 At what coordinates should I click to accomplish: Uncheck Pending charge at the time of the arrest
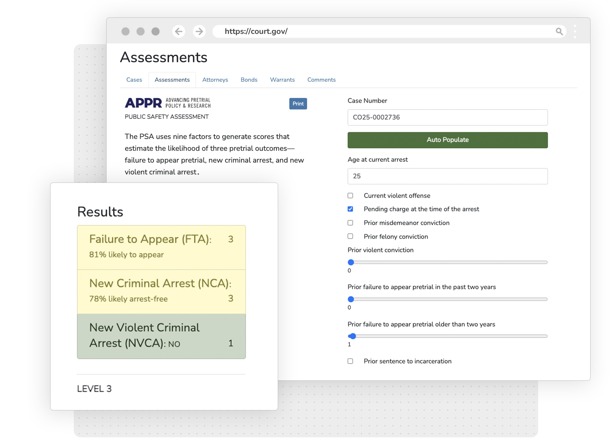coord(350,209)
